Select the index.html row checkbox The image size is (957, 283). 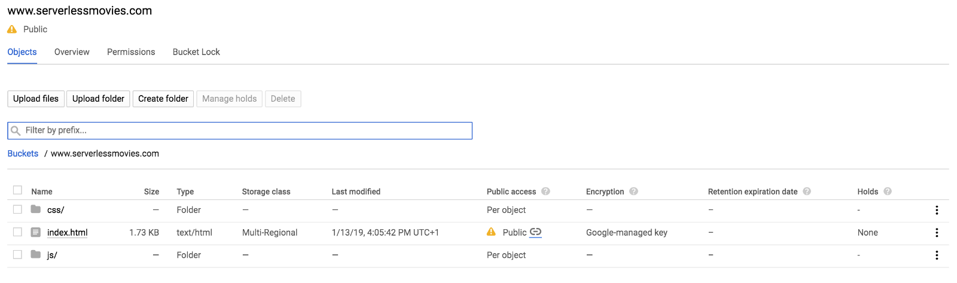pyautogui.click(x=17, y=232)
